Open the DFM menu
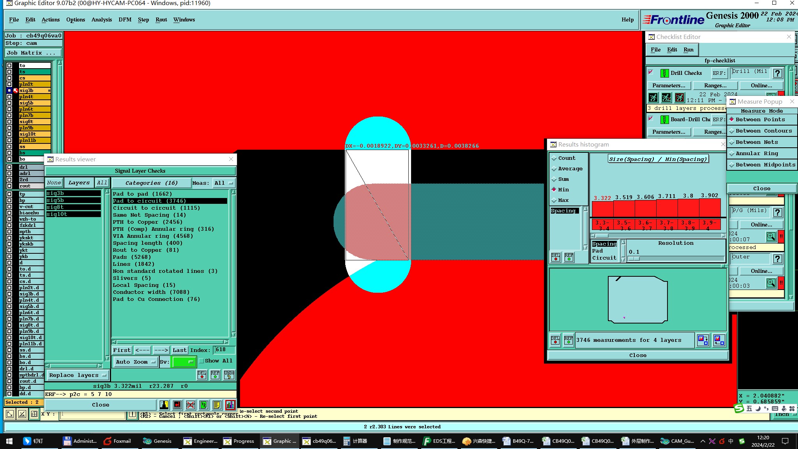798x449 pixels. 125,19
